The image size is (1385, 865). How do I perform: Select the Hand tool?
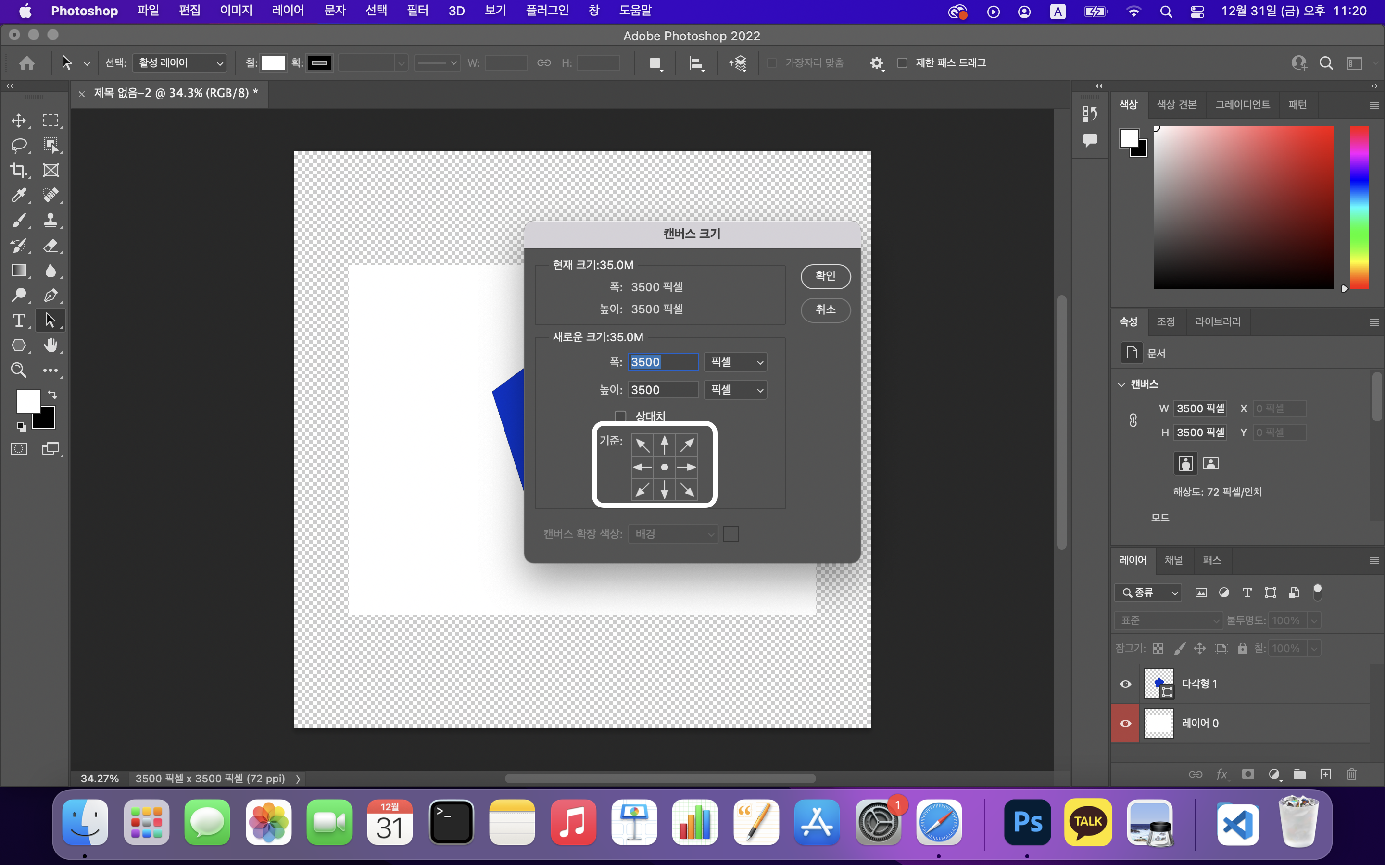tap(51, 345)
